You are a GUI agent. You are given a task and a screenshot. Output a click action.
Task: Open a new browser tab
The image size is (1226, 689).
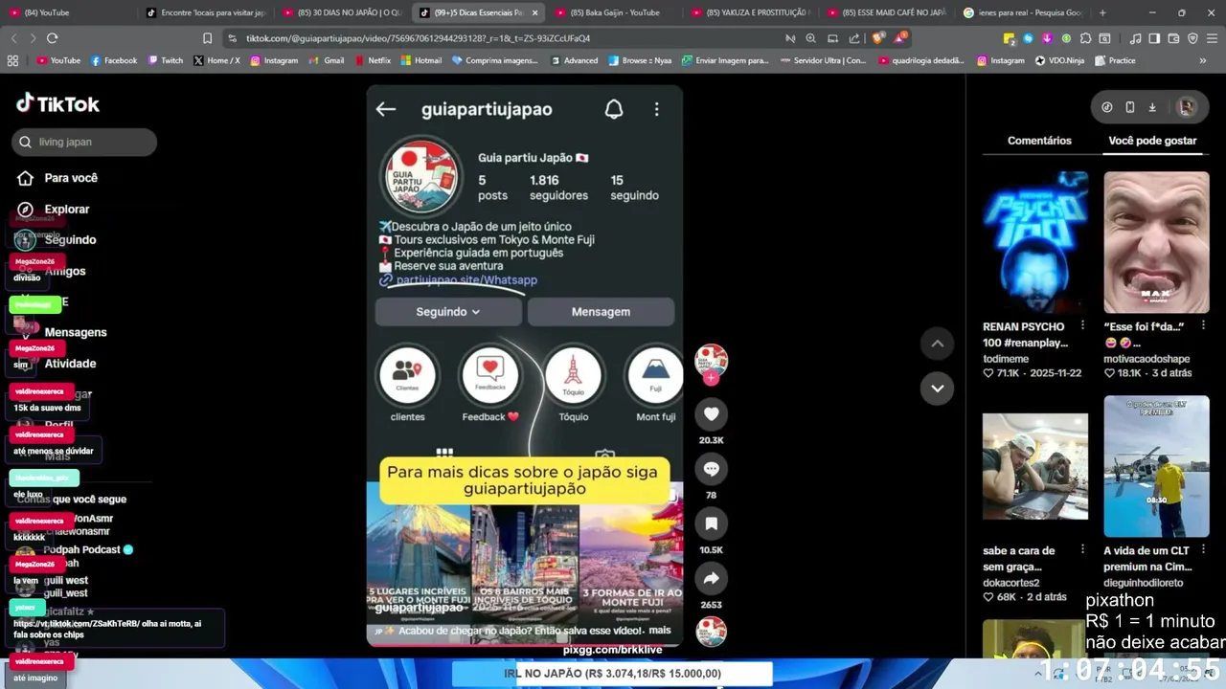1102,12
